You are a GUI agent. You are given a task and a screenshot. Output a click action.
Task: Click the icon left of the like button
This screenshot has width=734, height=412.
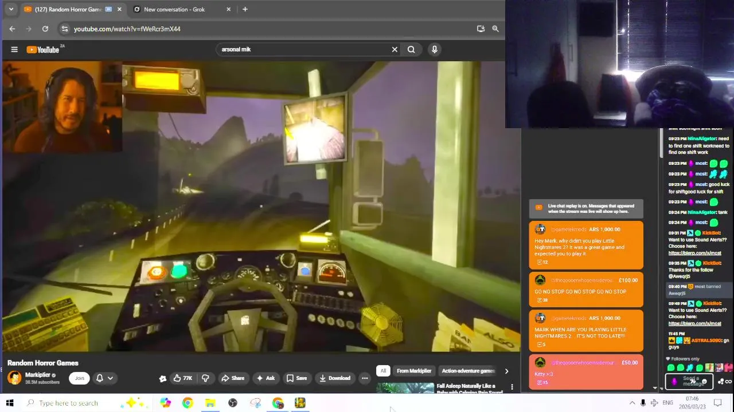point(163,378)
